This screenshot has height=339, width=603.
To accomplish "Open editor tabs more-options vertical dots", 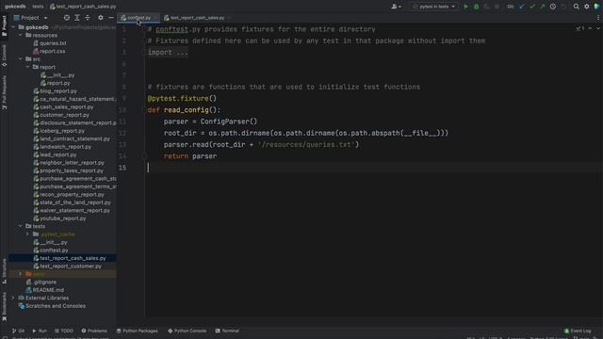I will tap(598, 18).
